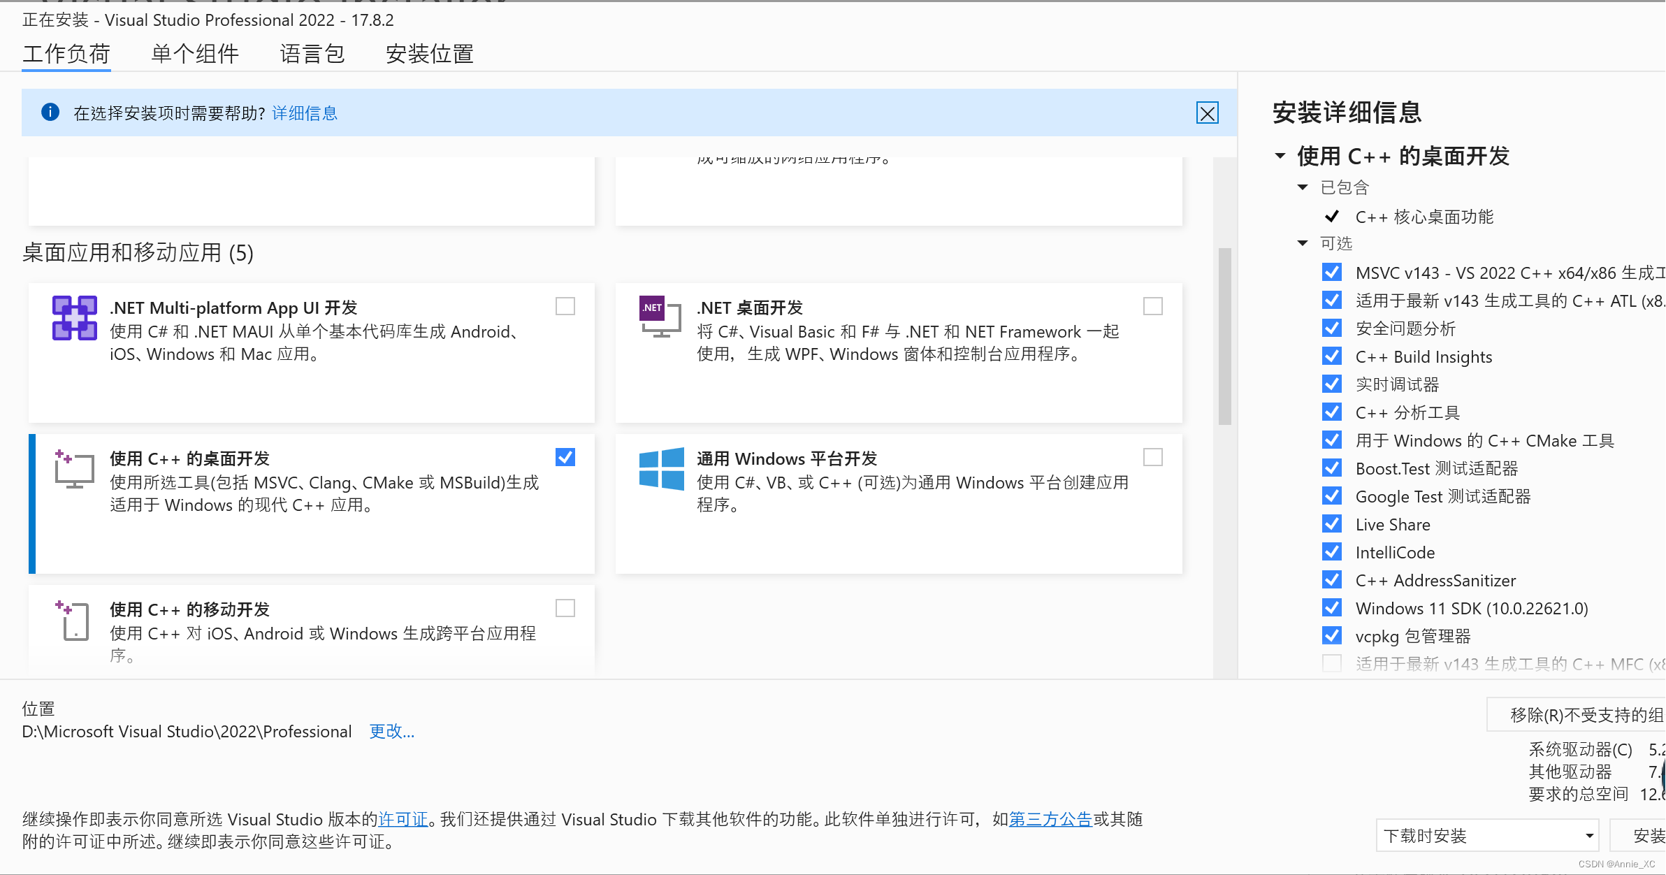The width and height of the screenshot is (1666, 875).
Task: Collapse the 可选 components list
Action: (x=1303, y=243)
